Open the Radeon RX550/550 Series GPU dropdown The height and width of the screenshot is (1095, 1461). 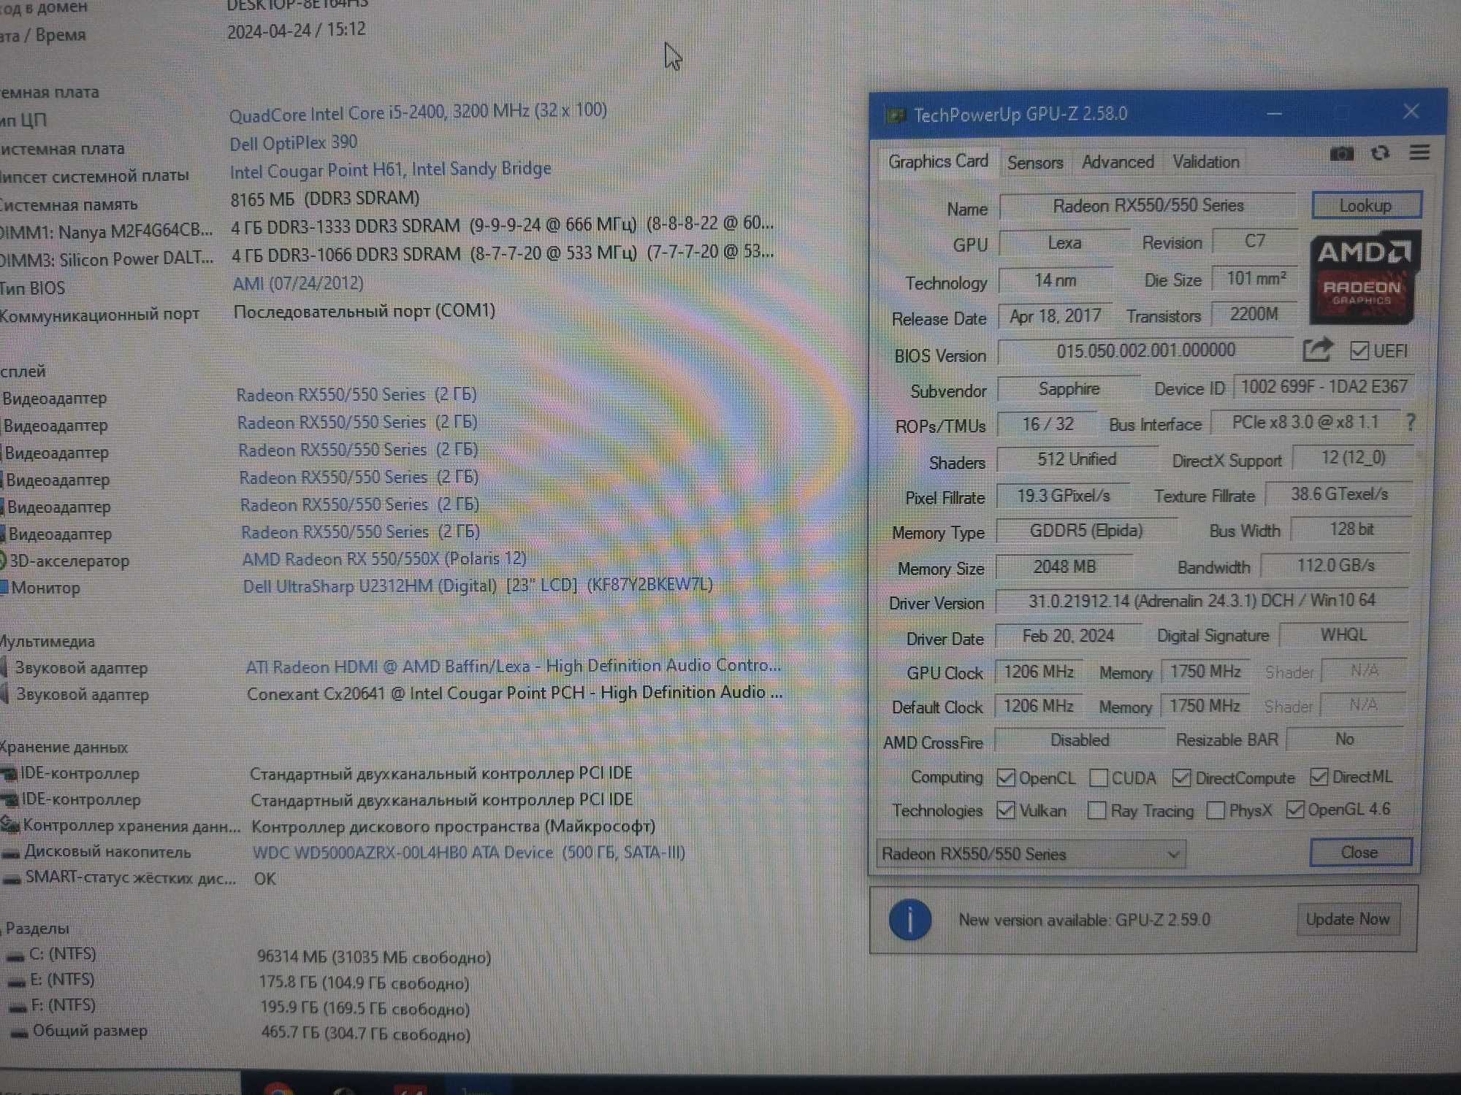(1031, 854)
